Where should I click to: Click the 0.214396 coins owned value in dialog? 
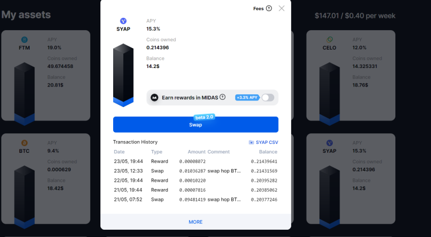tap(157, 47)
